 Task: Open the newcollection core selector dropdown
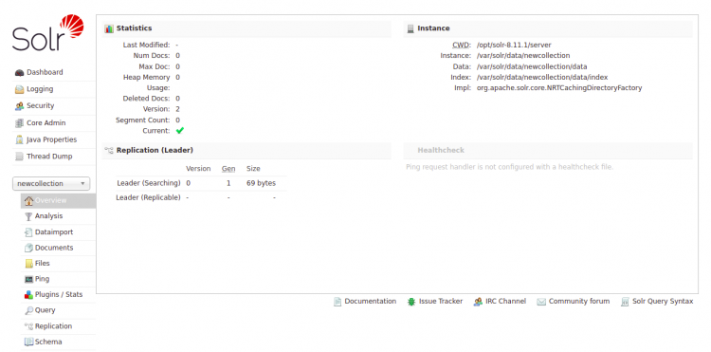[51, 184]
